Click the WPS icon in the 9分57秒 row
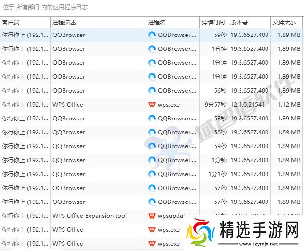304x250 pixels. click(152, 105)
